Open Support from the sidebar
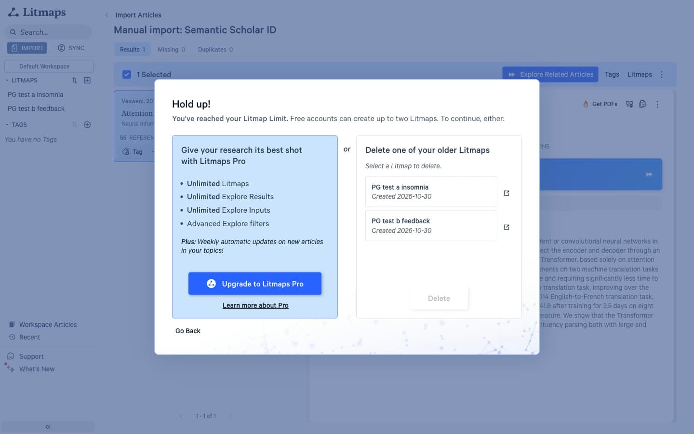 point(31,356)
